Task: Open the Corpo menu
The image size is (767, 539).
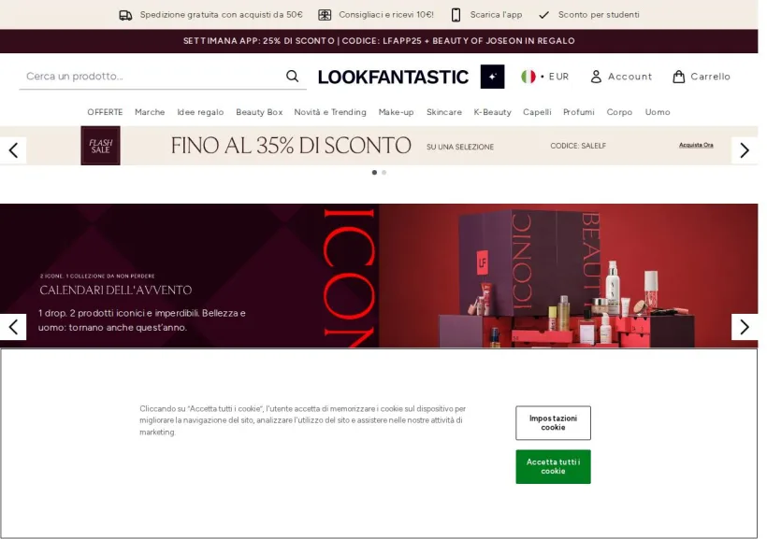Action: pos(620,112)
